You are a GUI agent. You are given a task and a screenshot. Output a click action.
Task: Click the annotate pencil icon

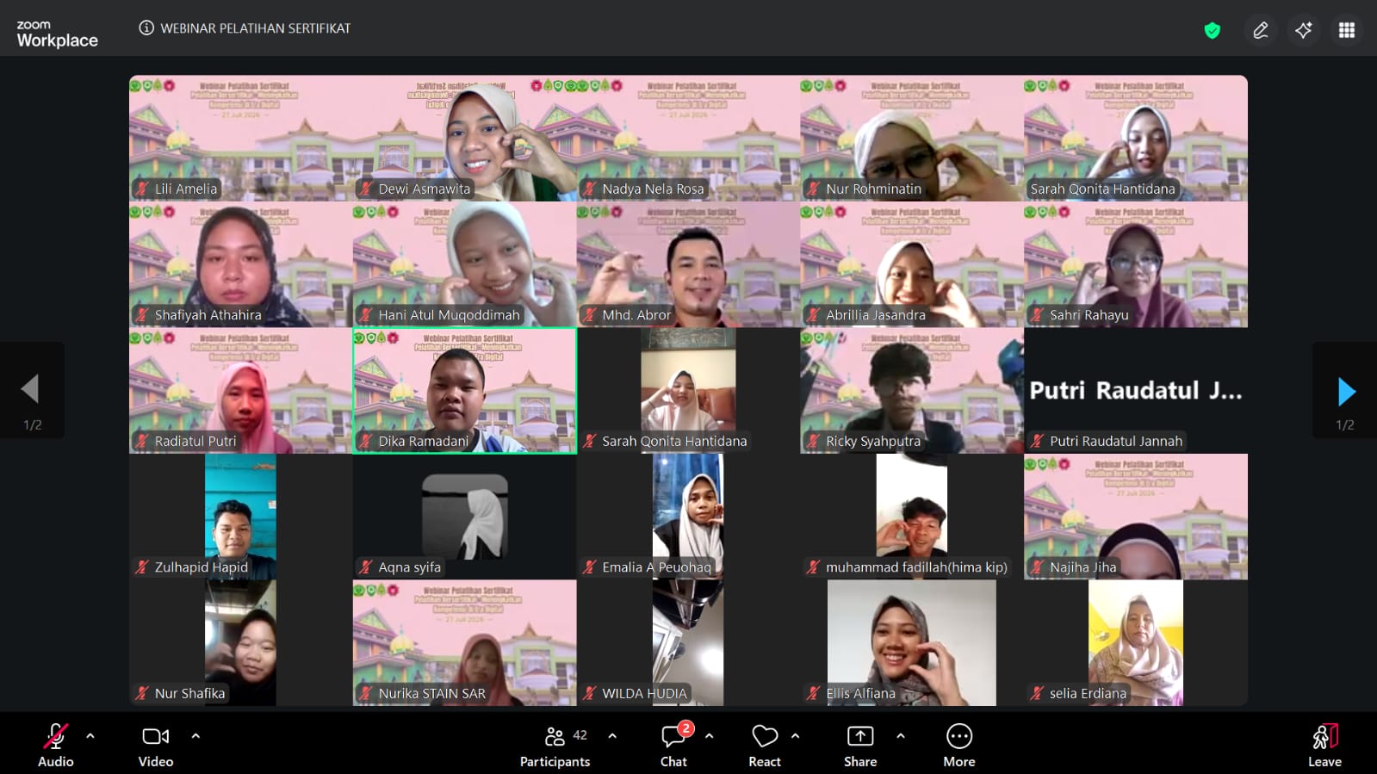1261,30
